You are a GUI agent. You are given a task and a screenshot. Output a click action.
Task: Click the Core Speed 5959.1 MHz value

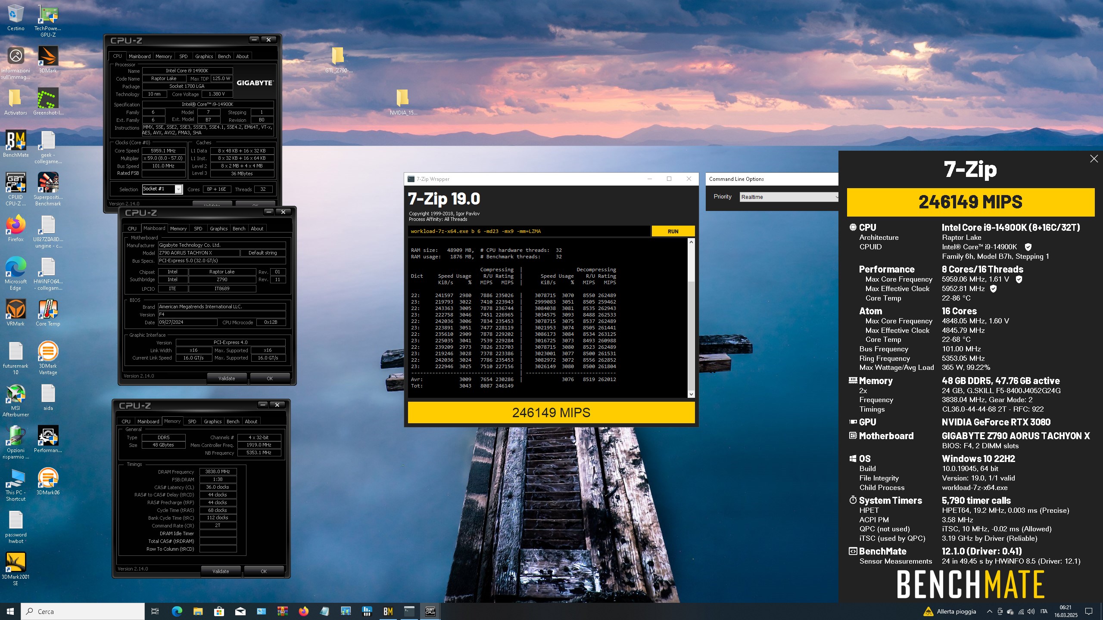click(x=163, y=151)
